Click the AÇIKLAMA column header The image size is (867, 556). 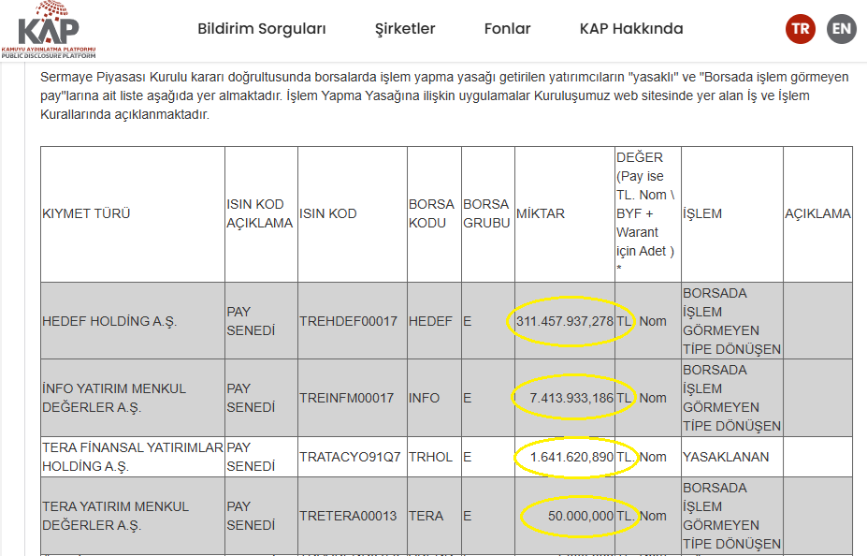pyautogui.click(x=817, y=214)
